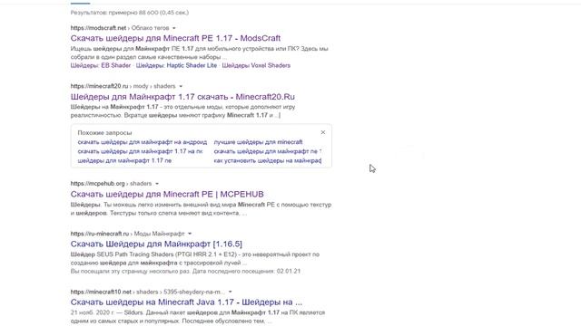Select 'лучшие шейдеры для minecraft' suggestion
Viewport: 581px width, 326px height.
coord(258,142)
